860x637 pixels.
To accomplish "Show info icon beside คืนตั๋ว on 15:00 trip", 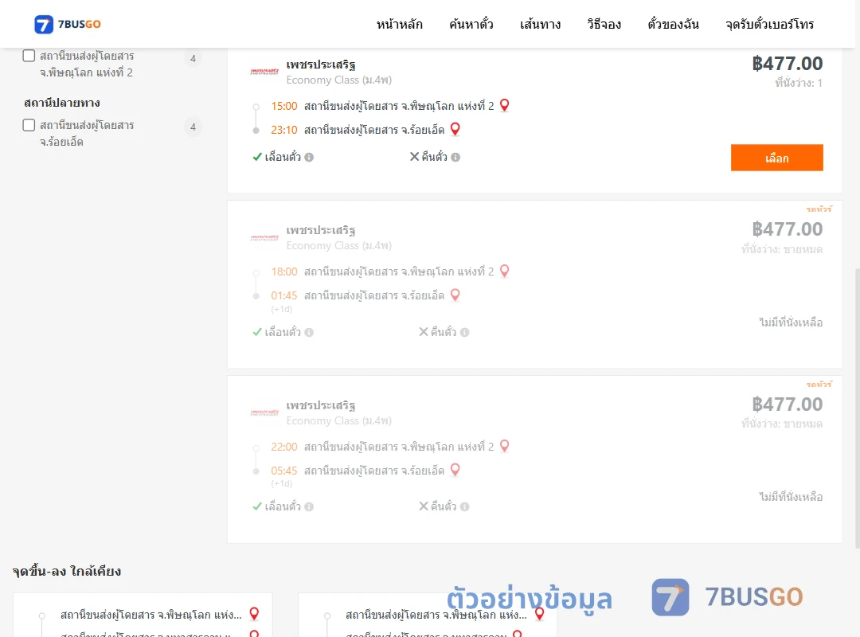I will coord(455,158).
